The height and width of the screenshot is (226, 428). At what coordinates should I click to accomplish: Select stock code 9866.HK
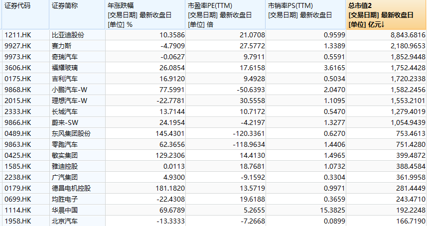18,122
